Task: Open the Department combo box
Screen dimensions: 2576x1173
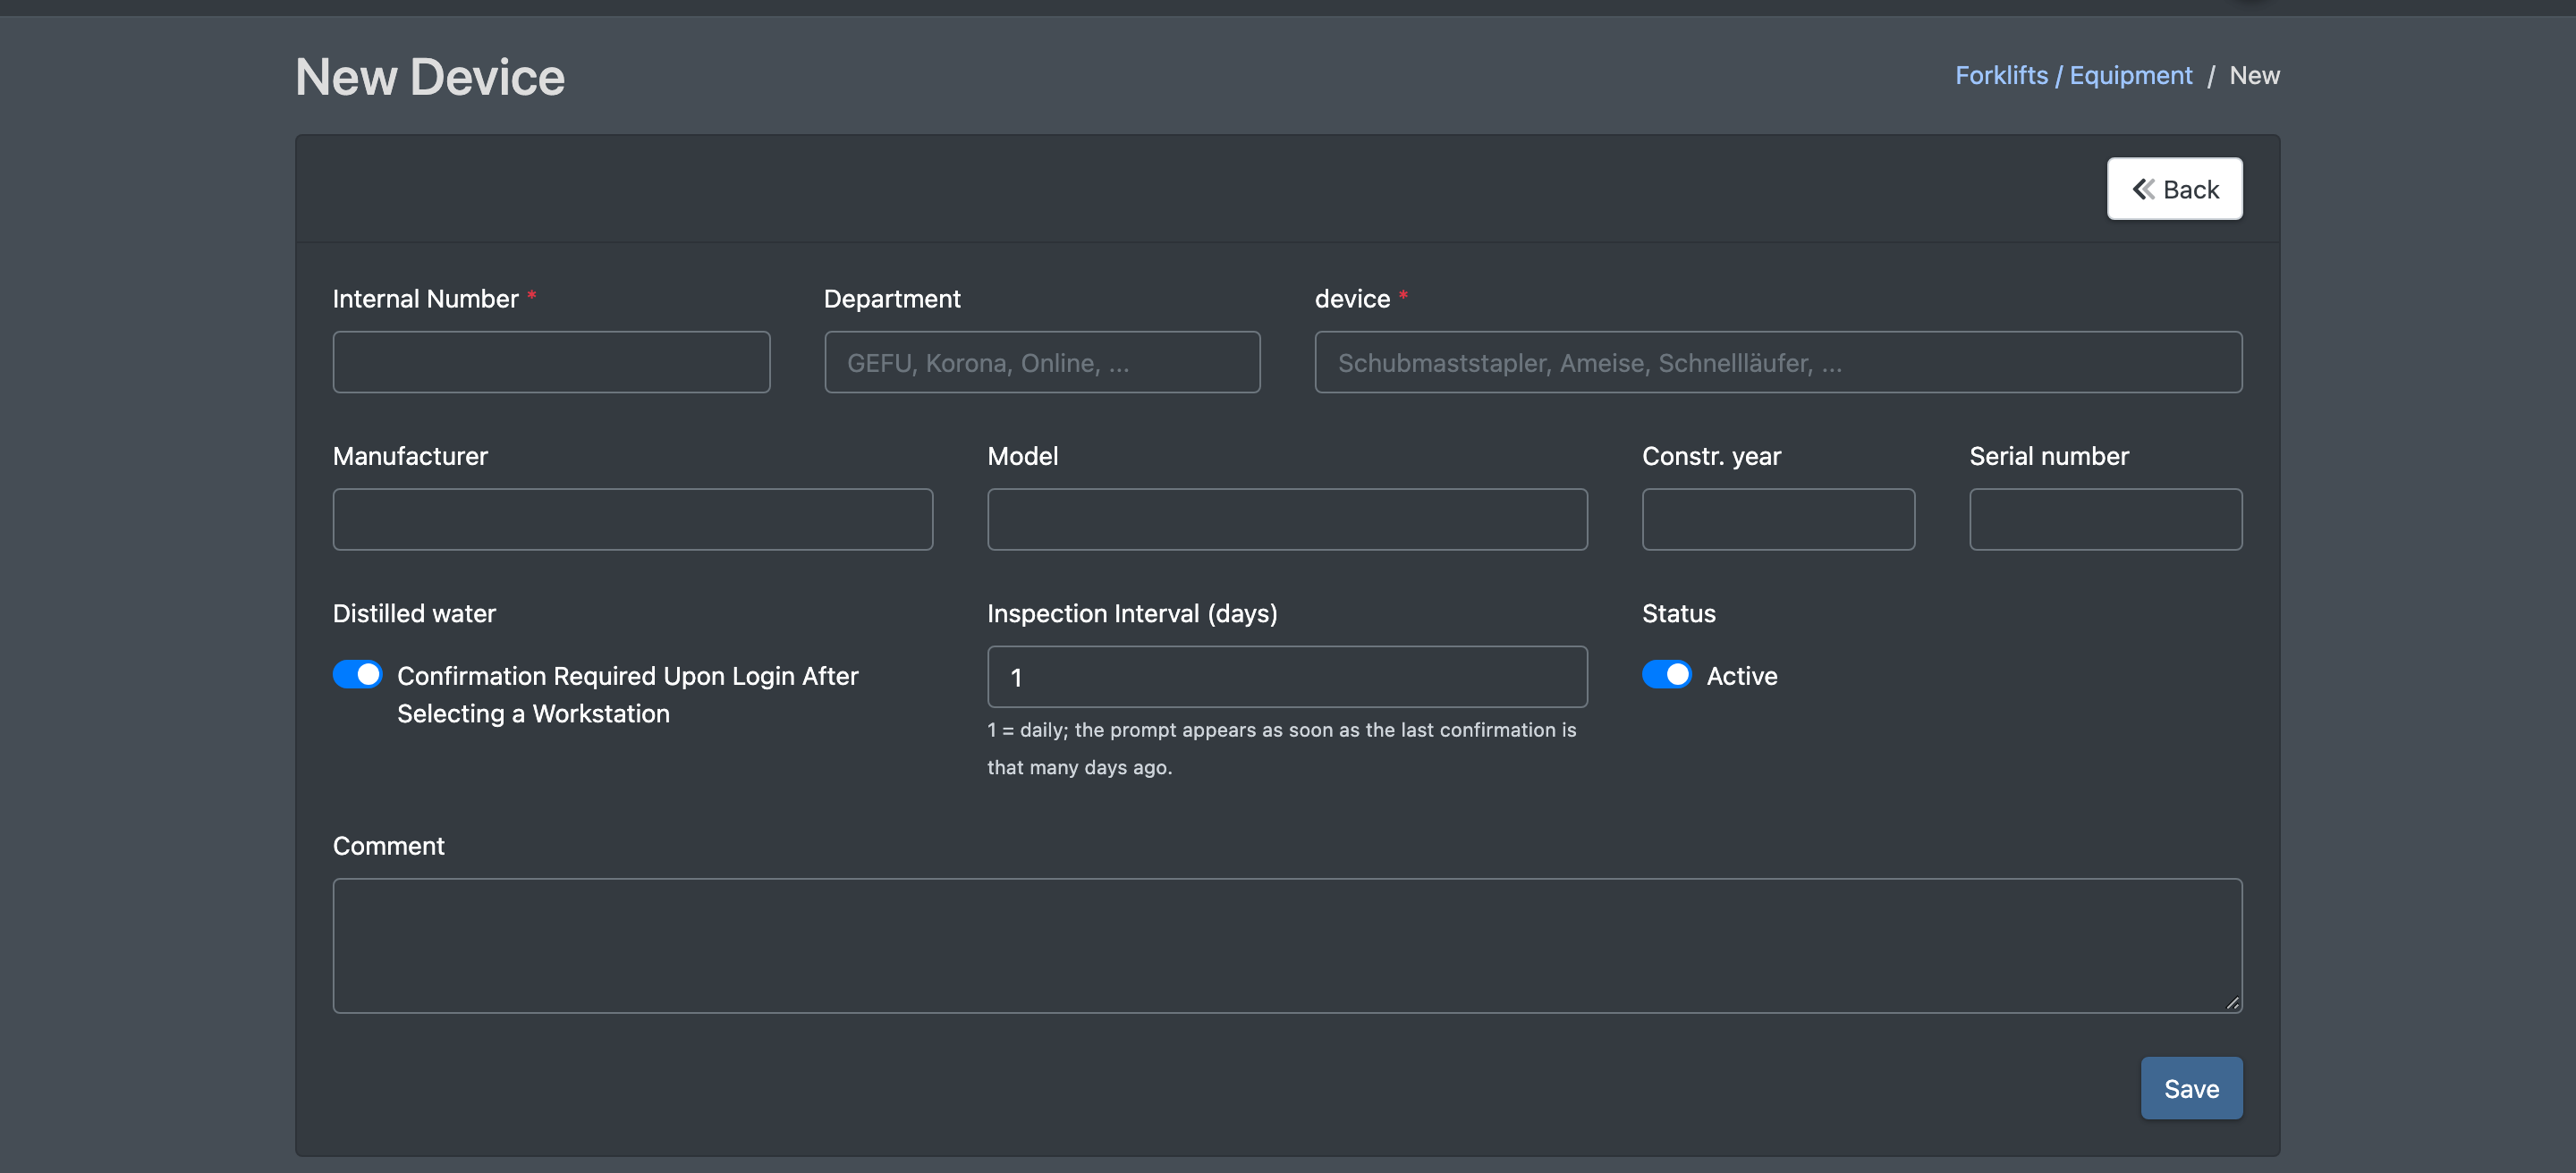Action: tap(1041, 362)
